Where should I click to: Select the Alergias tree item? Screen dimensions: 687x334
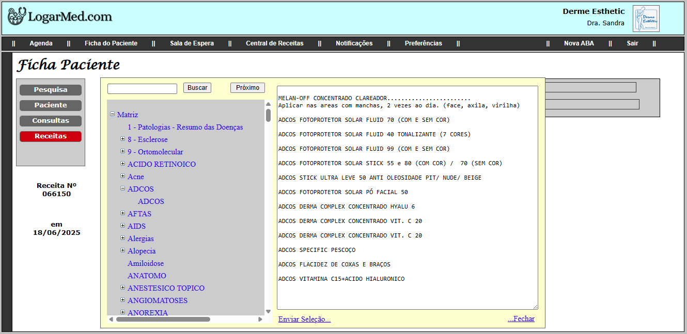[x=141, y=238]
